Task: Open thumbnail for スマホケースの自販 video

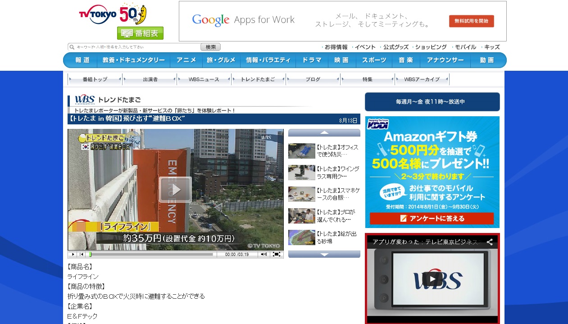Action: click(301, 194)
